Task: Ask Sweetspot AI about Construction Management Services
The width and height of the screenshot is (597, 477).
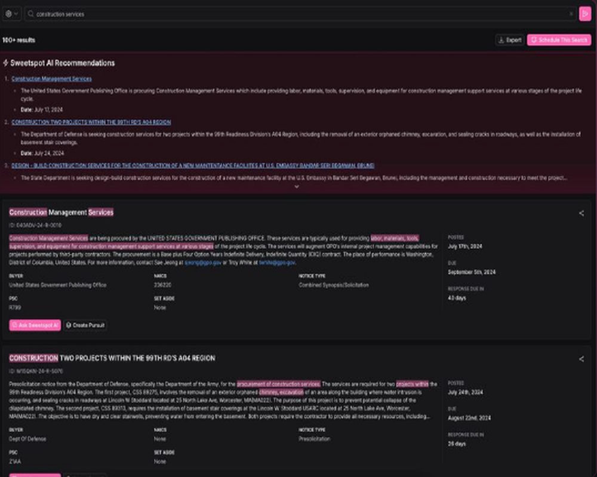Action: pos(35,325)
